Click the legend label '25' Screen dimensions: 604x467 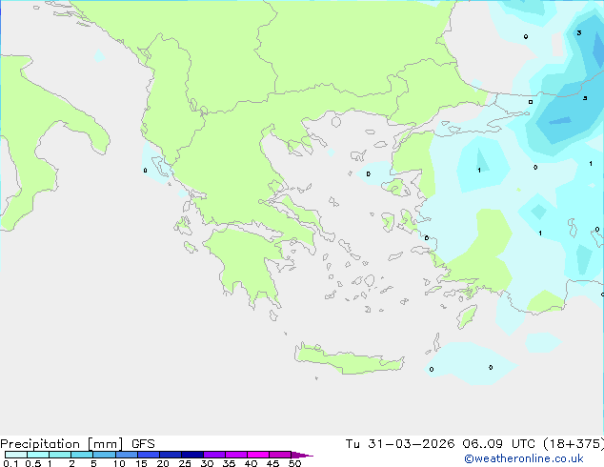185,463
